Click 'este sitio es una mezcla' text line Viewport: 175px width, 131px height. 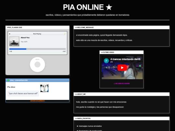coord(104,40)
